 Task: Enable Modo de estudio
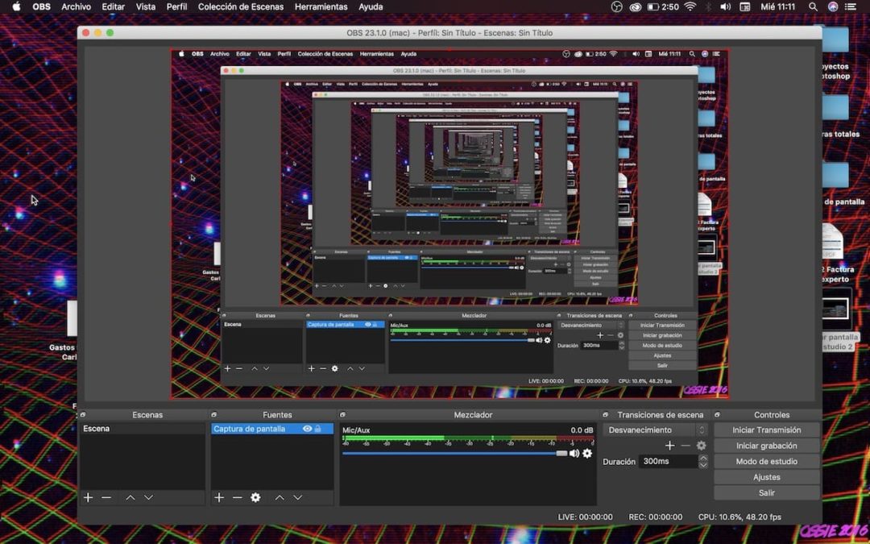pos(766,461)
